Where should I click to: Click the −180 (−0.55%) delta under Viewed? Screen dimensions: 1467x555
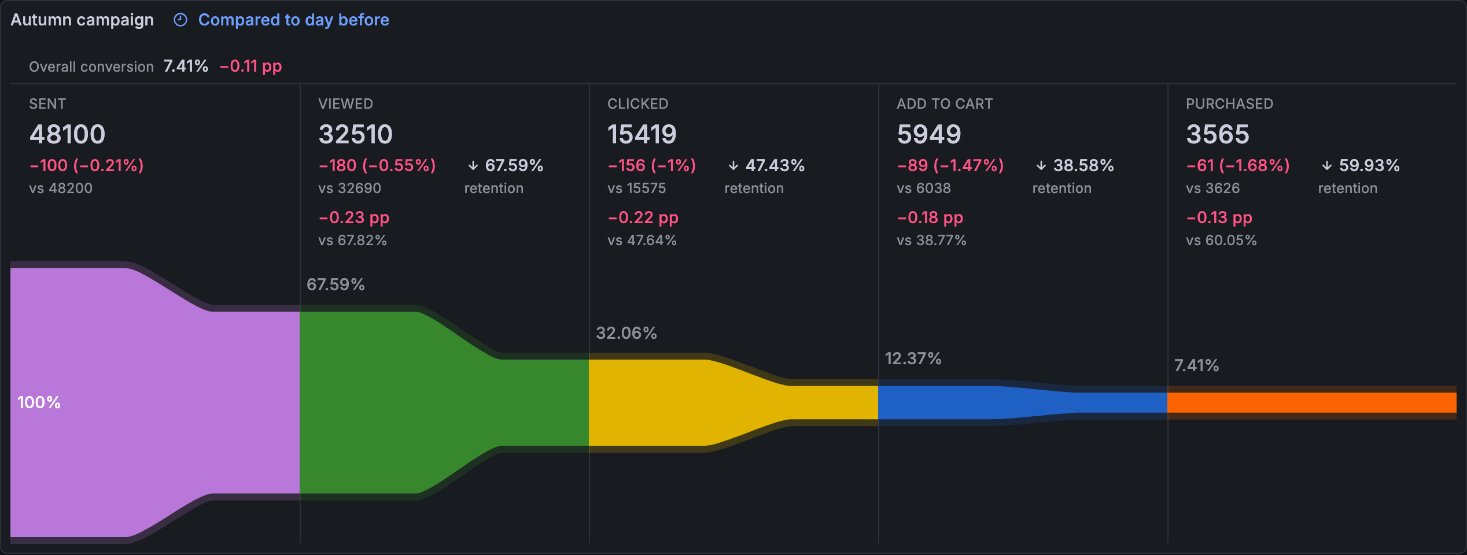377,166
